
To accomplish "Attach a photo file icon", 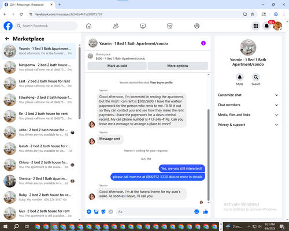I will tap(96, 212).
